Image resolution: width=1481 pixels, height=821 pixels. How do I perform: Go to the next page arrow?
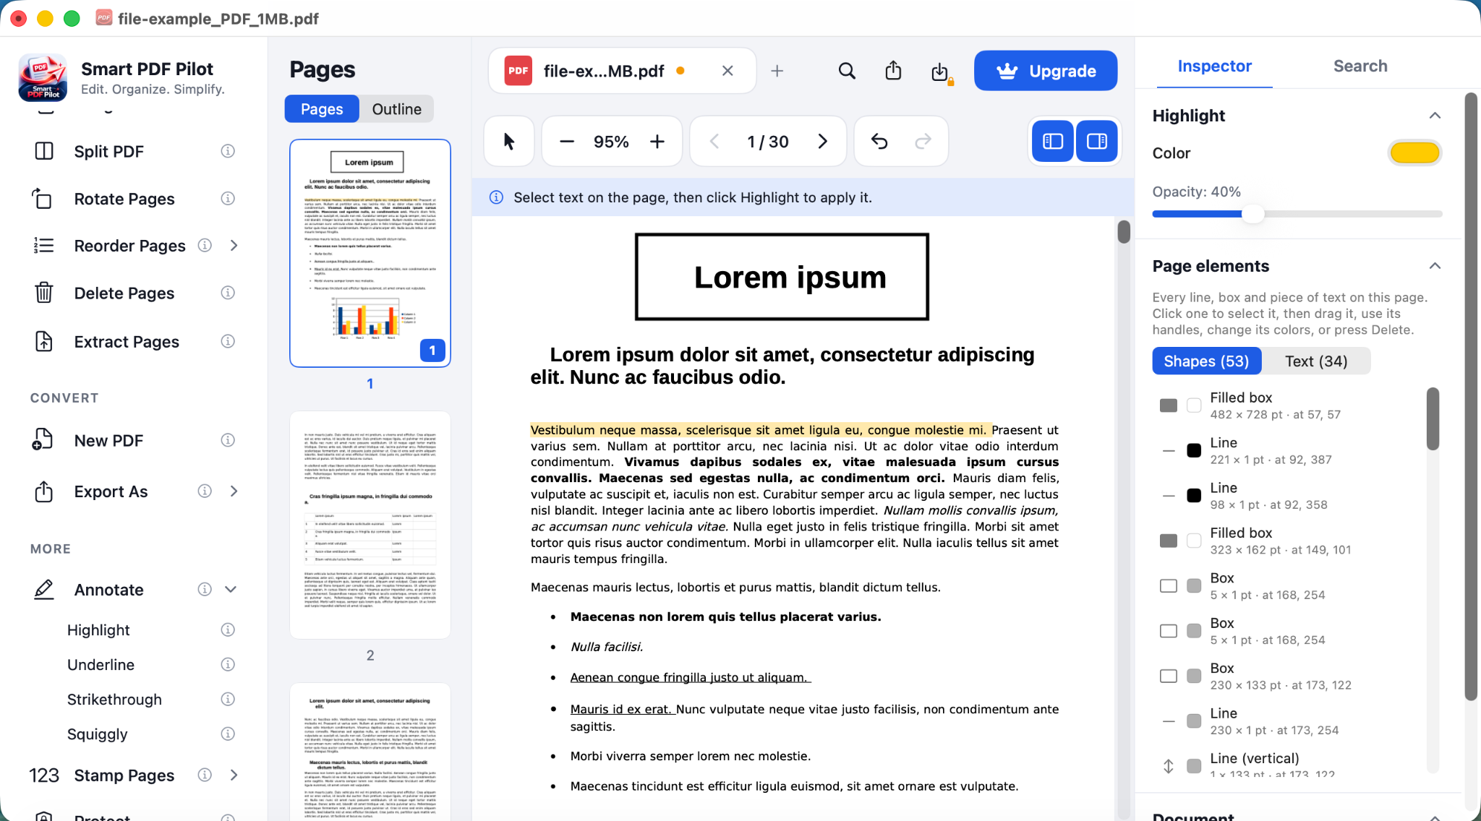tap(822, 142)
